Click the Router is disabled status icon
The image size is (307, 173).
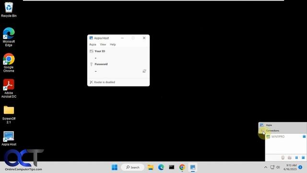(91, 82)
